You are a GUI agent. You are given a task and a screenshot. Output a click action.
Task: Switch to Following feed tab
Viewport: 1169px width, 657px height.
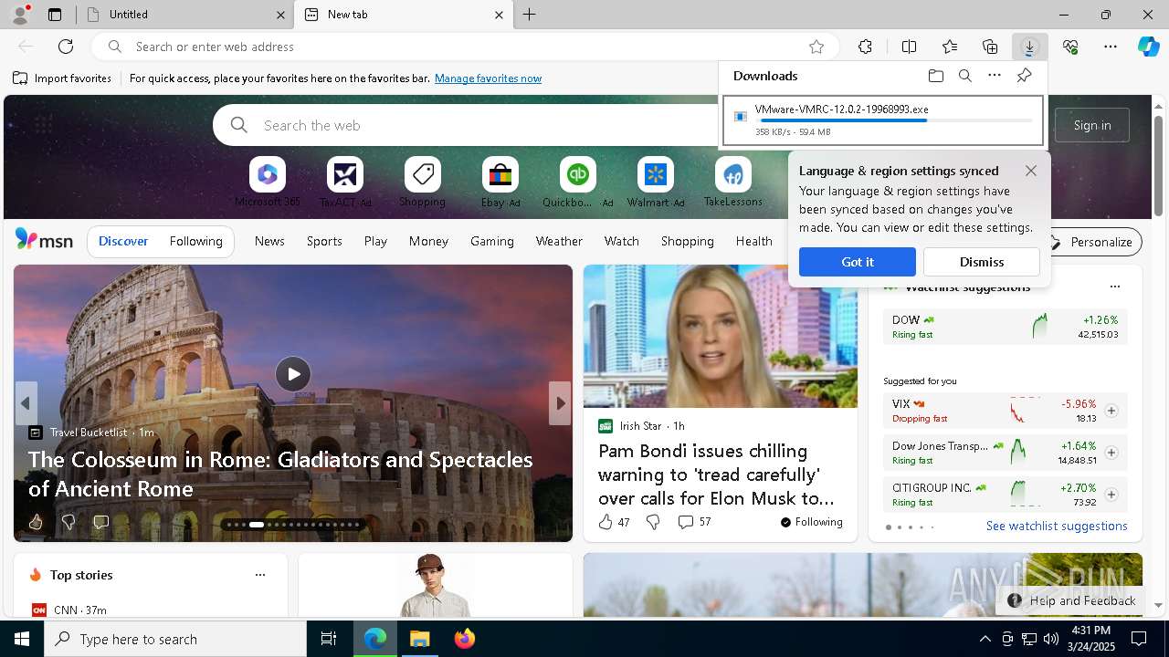[x=195, y=241]
